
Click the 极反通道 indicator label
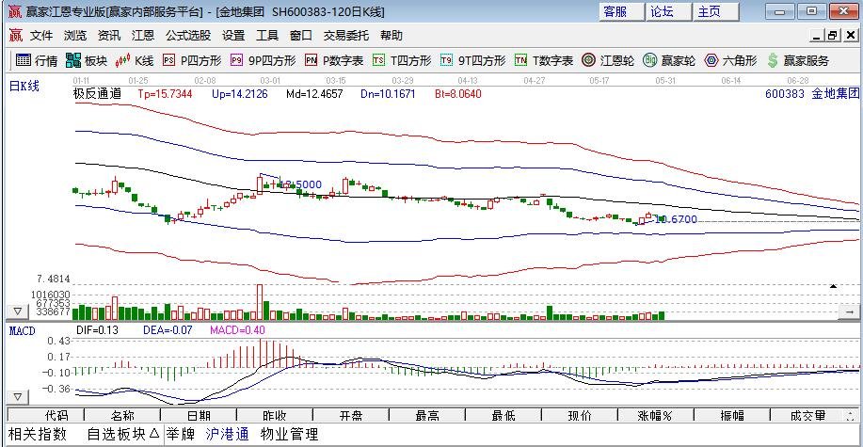click(98, 93)
